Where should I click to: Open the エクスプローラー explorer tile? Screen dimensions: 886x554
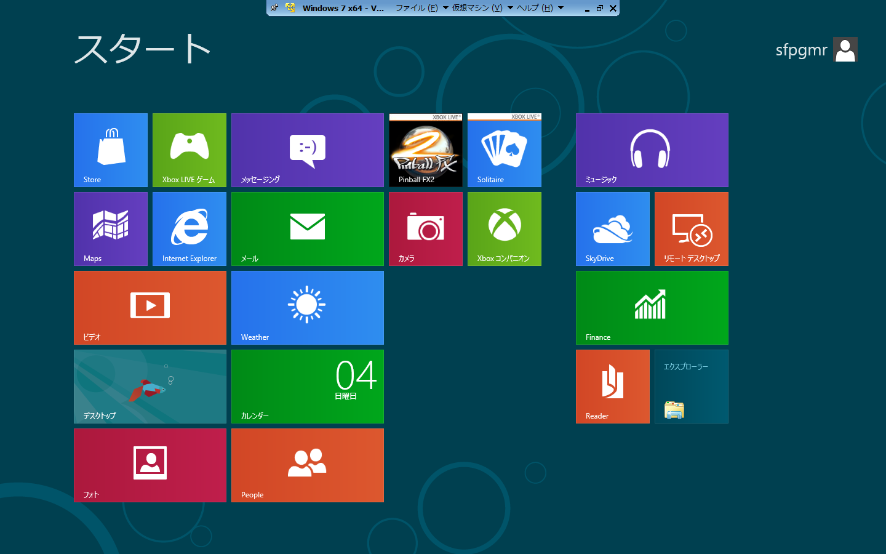692,387
